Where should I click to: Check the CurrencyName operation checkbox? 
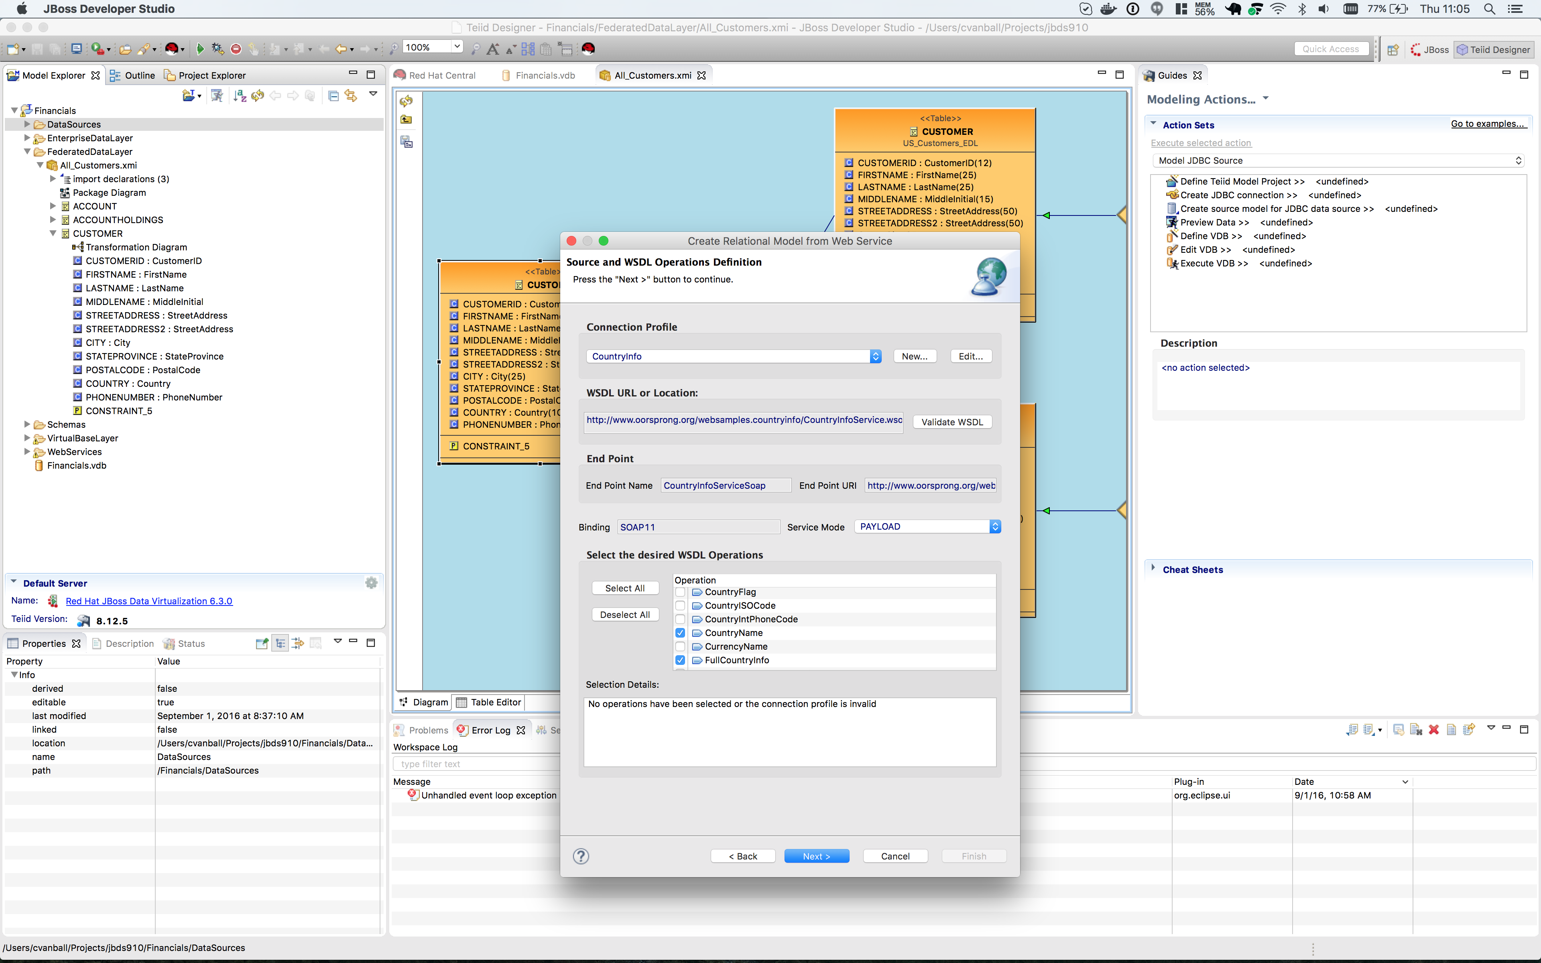point(680,646)
